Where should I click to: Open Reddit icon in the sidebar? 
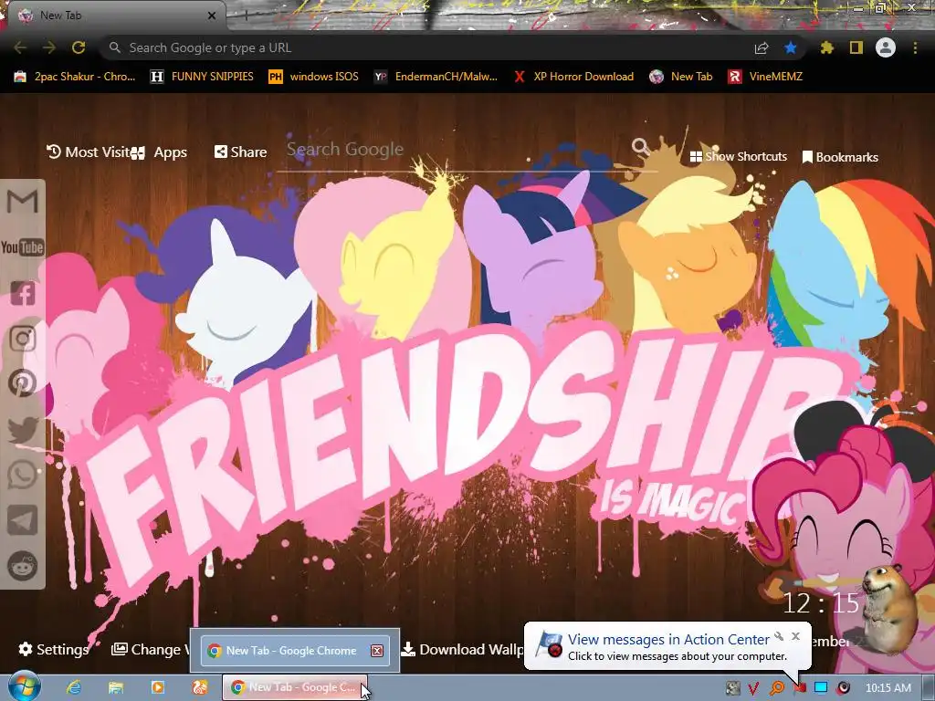click(x=23, y=566)
